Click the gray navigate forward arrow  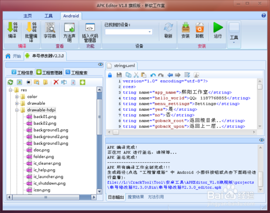178,75
